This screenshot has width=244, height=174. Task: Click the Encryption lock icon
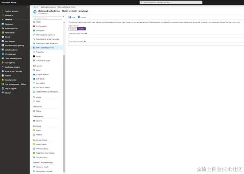34,31
